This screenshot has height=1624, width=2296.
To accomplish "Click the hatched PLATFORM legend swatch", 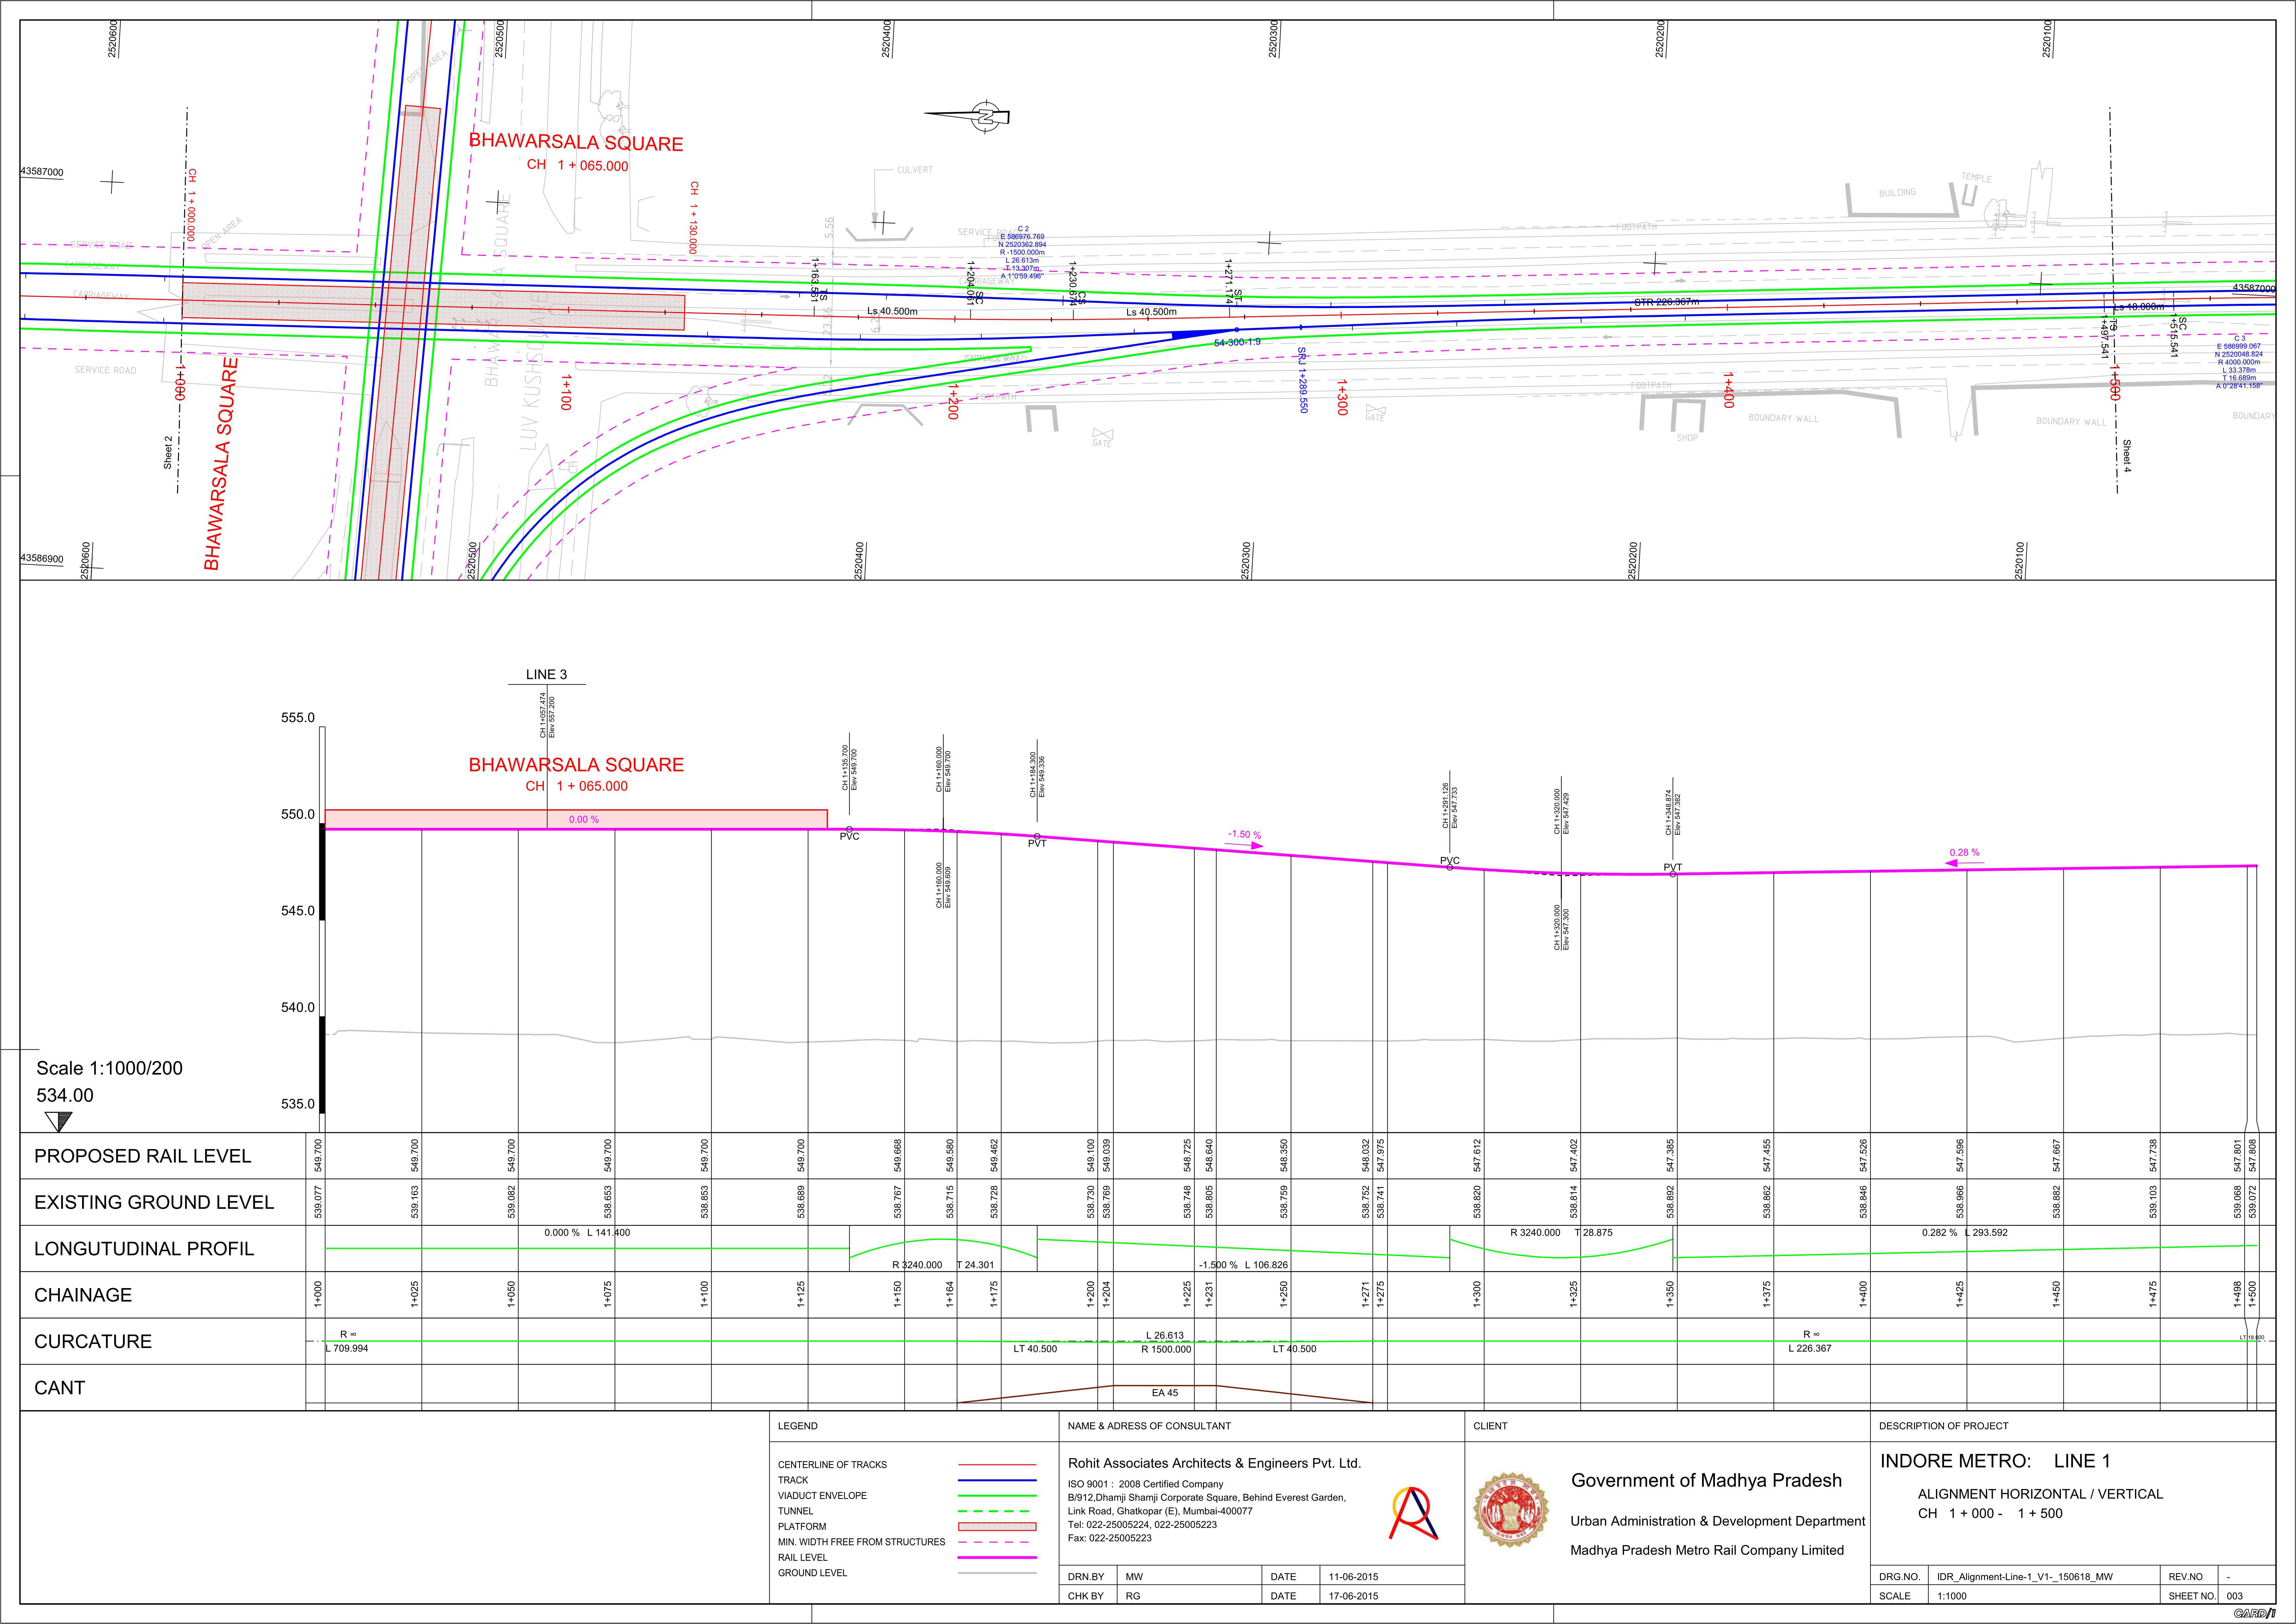I will [997, 1527].
